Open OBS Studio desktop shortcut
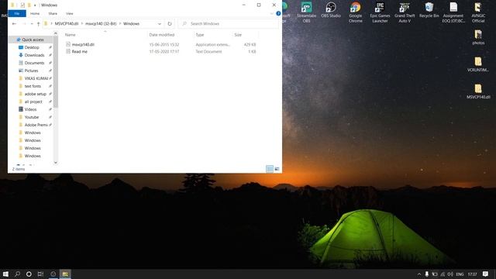The height and width of the screenshot is (279, 496). [x=331, y=9]
